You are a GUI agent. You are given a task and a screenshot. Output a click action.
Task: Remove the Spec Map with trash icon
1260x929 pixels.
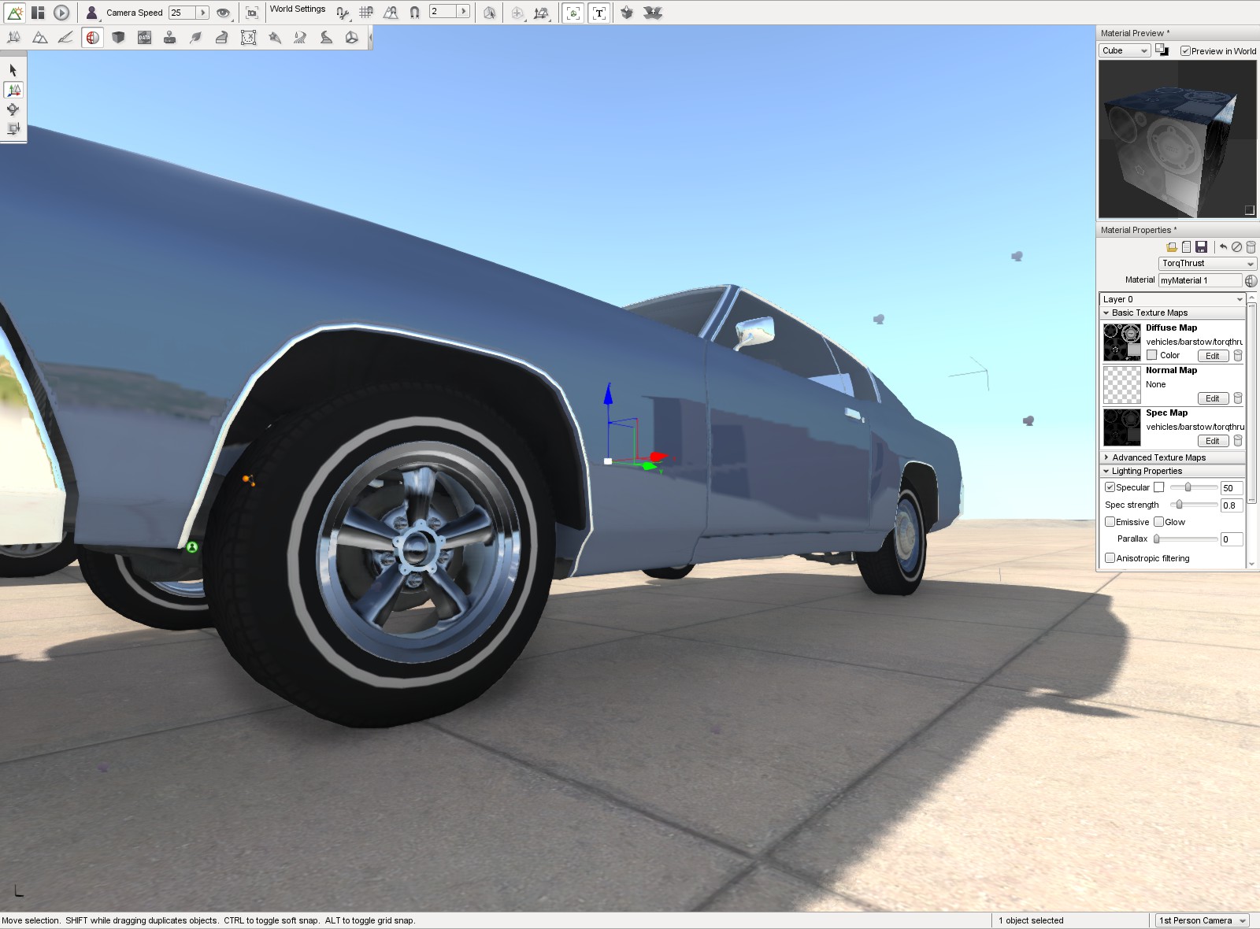point(1237,441)
